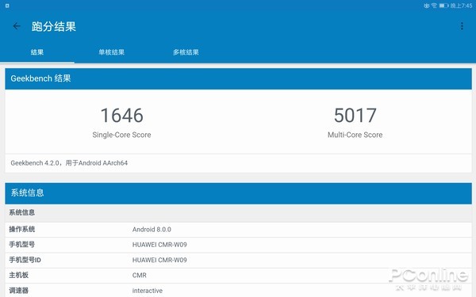Tap the 主机板 row label

[18, 275]
